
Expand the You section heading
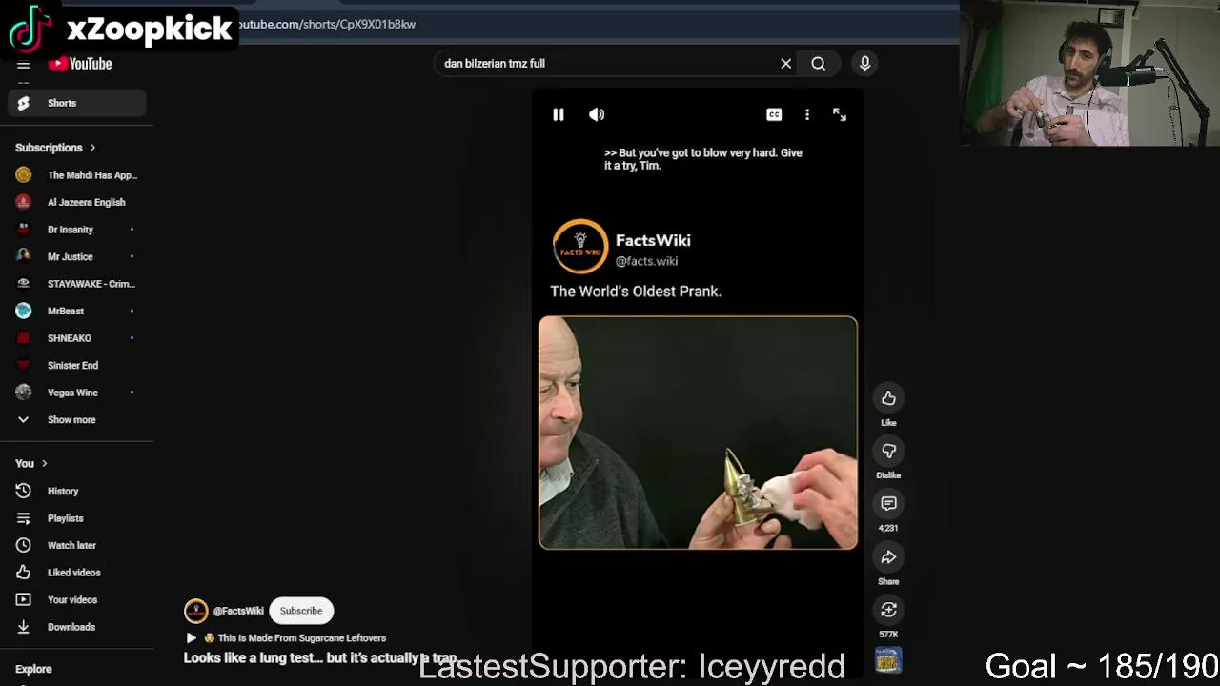(30, 463)
